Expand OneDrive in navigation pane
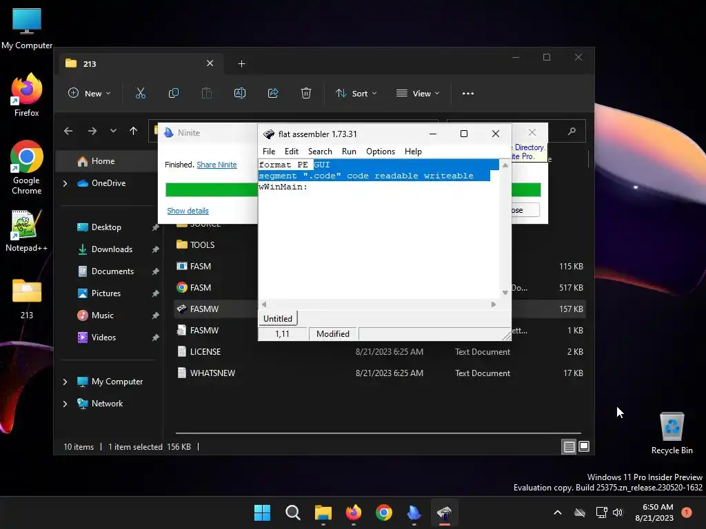The width and height of the screenshot is (706, 529). click(x=65, y=183)
